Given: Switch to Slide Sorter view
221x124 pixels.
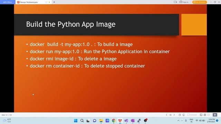Looking at the screenshot, I should pyautogui.click(x=205, y=115).
